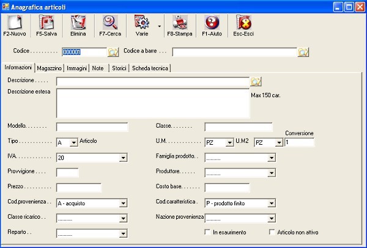Screen dimensions: 367x248
Task: Enable the In esaurimento checkbox
Action: click(208, 232)
